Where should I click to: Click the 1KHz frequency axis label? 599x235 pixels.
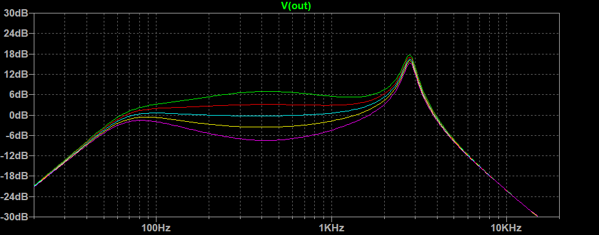point(331,228)
